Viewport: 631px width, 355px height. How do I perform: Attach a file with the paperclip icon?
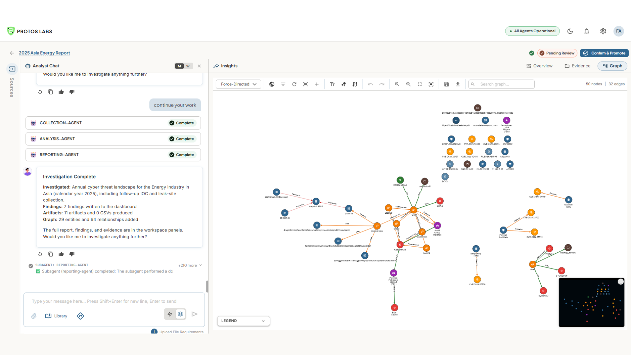pyautogui.click(x=34, y=316)
